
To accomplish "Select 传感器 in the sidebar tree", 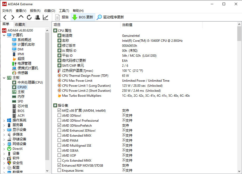I will pos(23,73).
